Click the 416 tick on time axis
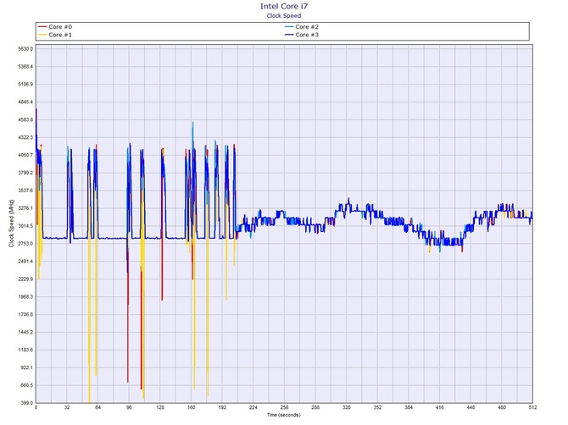This screenshot has width=568, height=425. coord(440,407)
